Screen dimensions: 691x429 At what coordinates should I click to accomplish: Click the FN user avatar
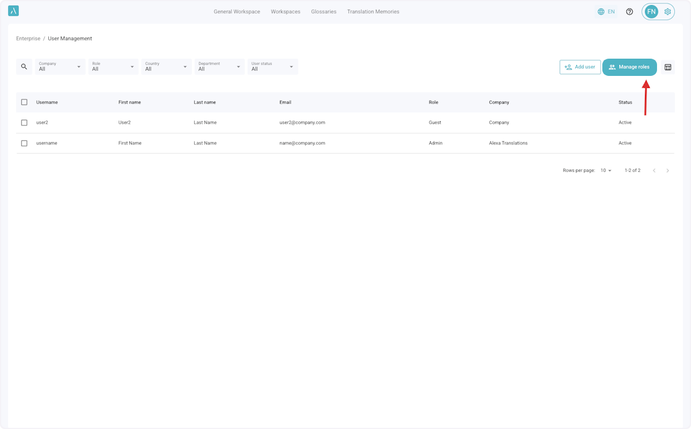651,12
